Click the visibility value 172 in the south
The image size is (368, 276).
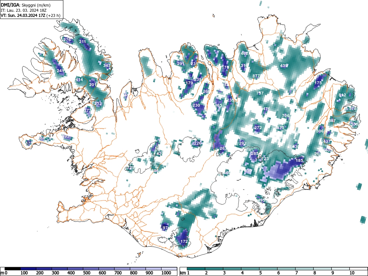184,241
